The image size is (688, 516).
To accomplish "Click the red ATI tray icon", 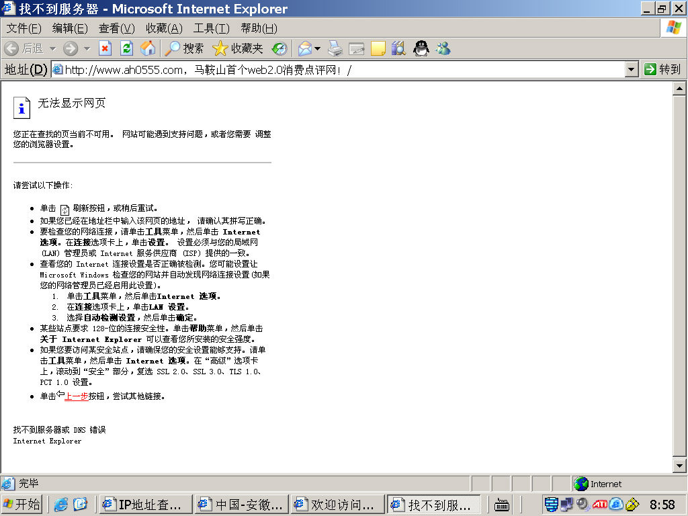I will pyautogui.click(x=599, y=505).
